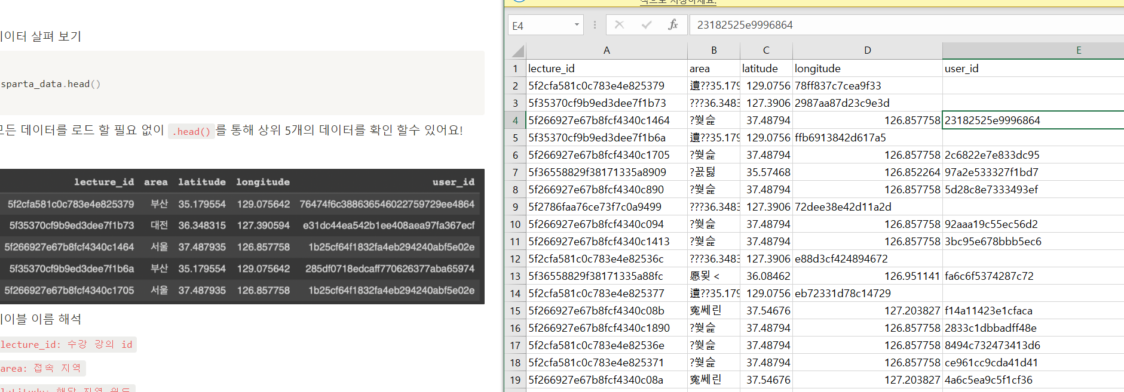Click the Insert Function fx icon

(673, 24)
